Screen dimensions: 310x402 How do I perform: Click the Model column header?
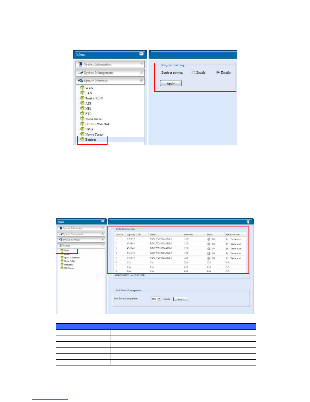(153, 235)
